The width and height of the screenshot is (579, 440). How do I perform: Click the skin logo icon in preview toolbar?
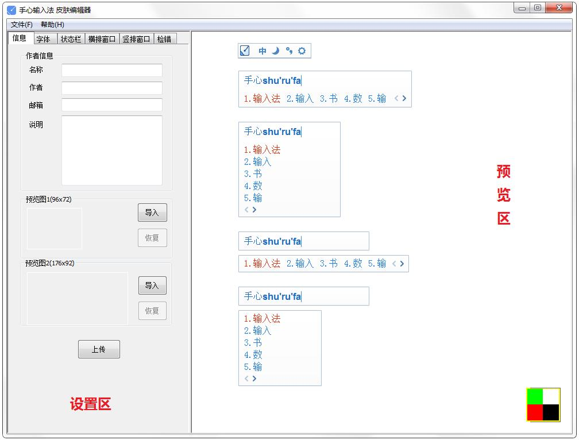(244, 51)
